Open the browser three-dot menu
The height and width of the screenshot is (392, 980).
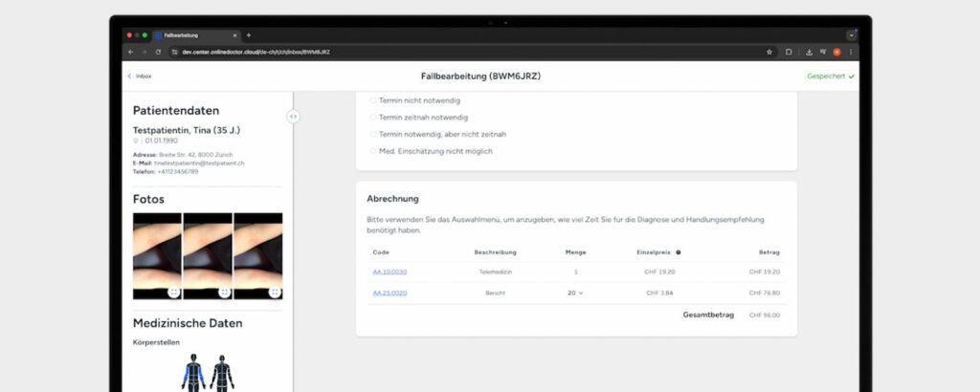(850, 52)
